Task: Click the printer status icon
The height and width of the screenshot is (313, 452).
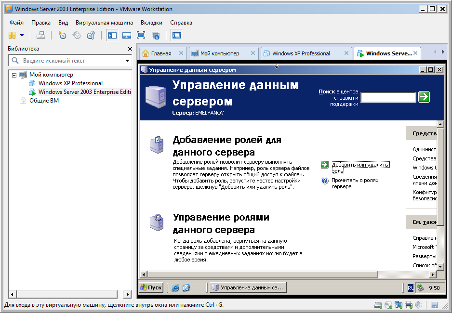Action: click(409, 305)
